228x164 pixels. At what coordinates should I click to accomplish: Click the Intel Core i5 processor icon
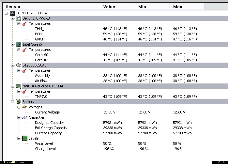19,44
